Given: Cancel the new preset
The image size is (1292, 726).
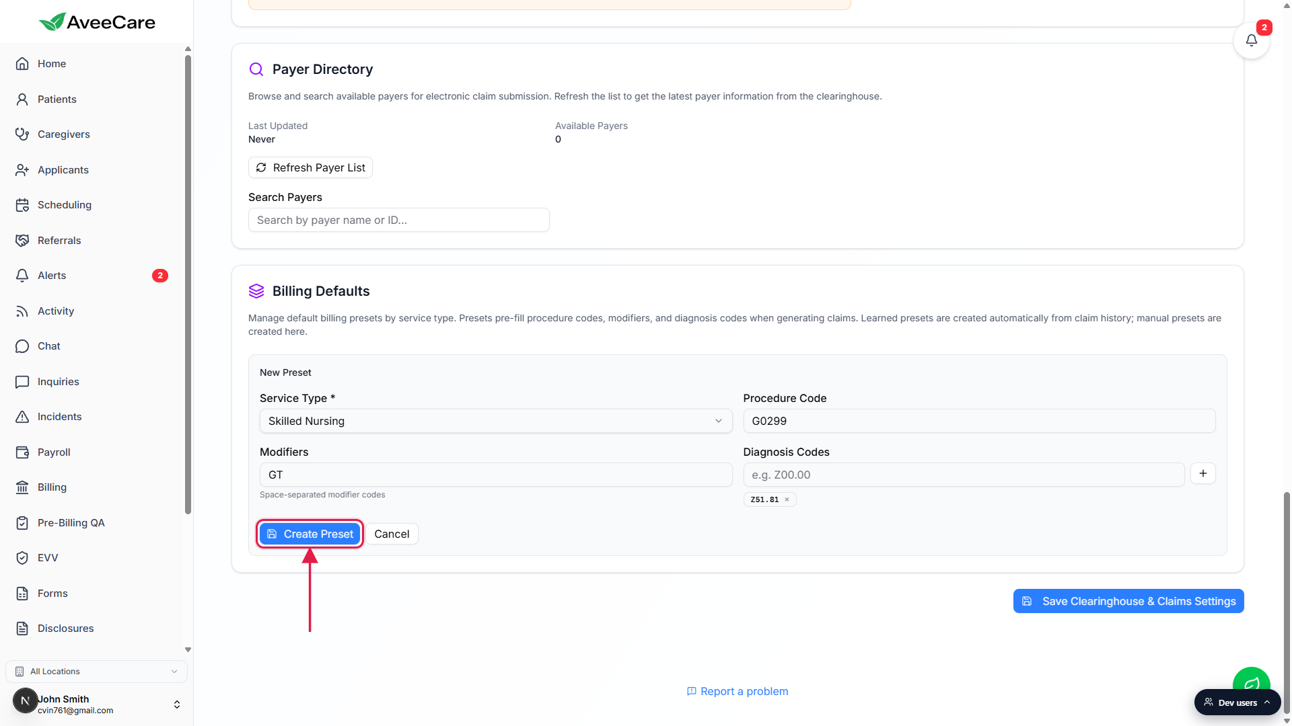Looking at the screenshot, I should pos(392,534).
